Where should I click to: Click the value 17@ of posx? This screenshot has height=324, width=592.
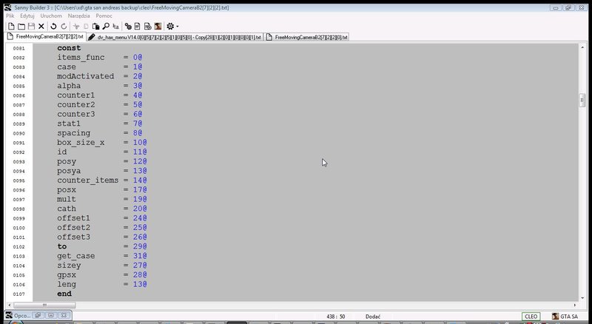coord(140,189)
